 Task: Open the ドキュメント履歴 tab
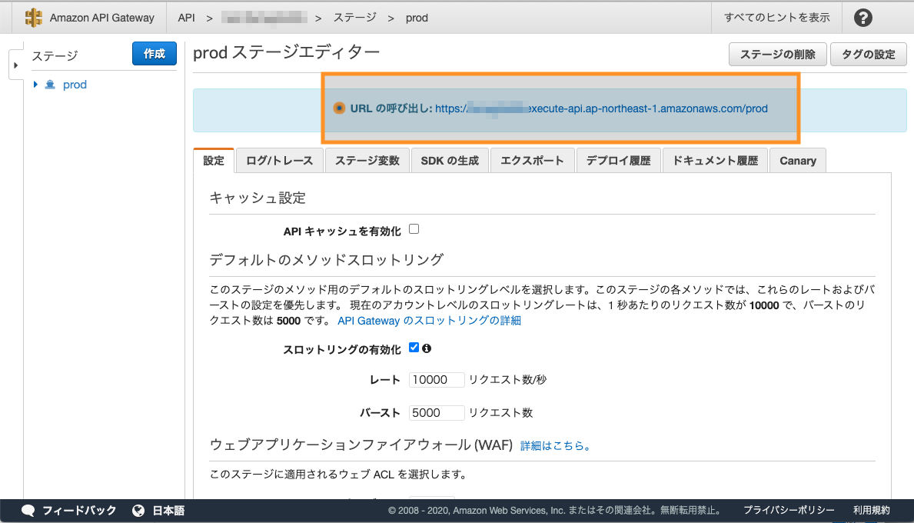[x=715, y=161]
